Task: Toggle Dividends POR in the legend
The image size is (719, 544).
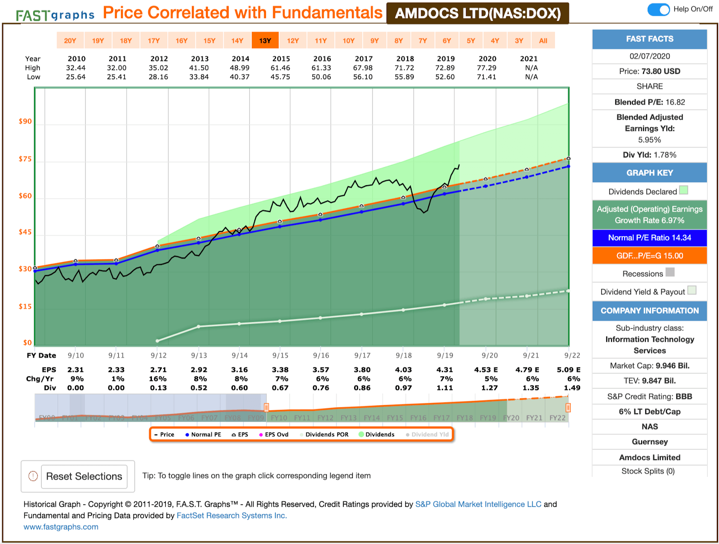Action: (324, 435)
